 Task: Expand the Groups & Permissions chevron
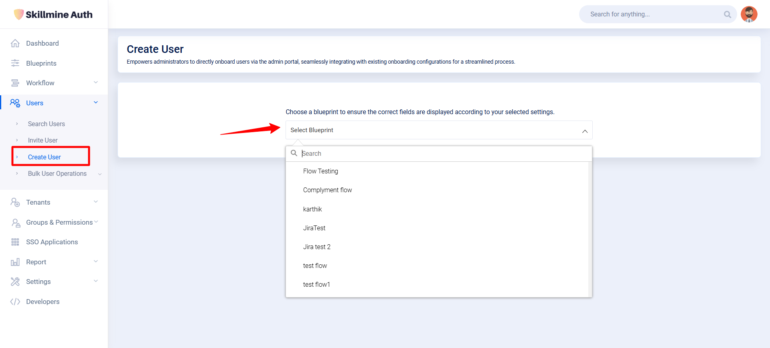pyautogui.click(x=96, y=222)
